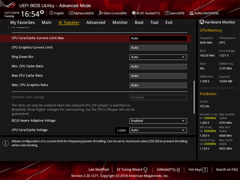Click the CPU Graphics Current Limit field
This screenshot has width=240, height=180.
point(158,48)
